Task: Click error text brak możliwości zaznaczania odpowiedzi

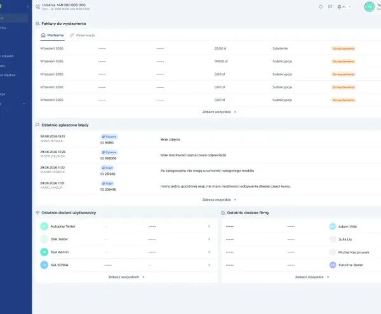Action: click(x=193, y=155)
